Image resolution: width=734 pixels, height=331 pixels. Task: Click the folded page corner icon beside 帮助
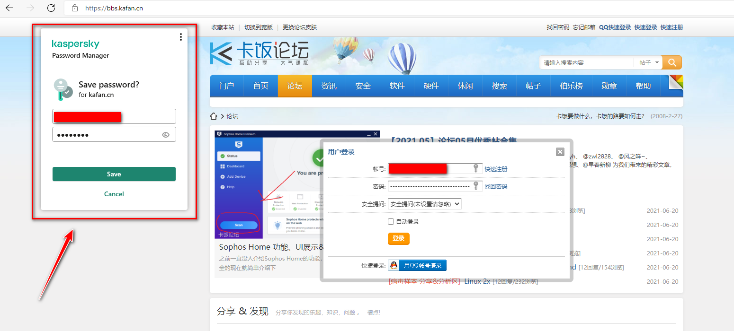(676, 82)
